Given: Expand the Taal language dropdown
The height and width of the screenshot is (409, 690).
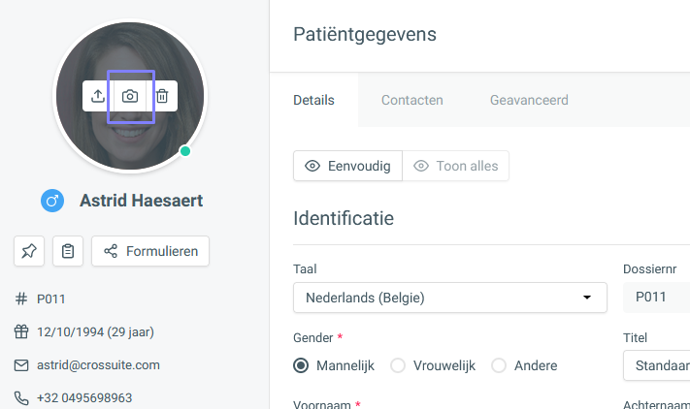Looking at the screenshot, I should tap(450, 298).
